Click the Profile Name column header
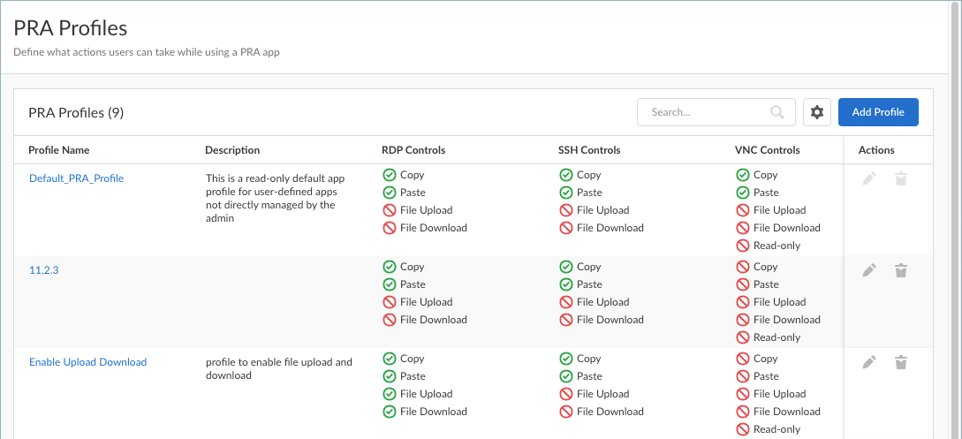962x439 pixels. click(x=59, y=150)
